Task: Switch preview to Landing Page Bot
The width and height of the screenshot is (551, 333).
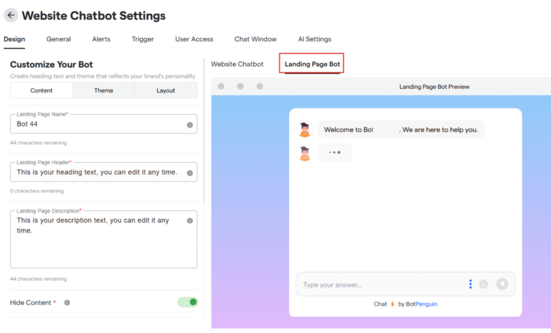Action: [312, 64]
